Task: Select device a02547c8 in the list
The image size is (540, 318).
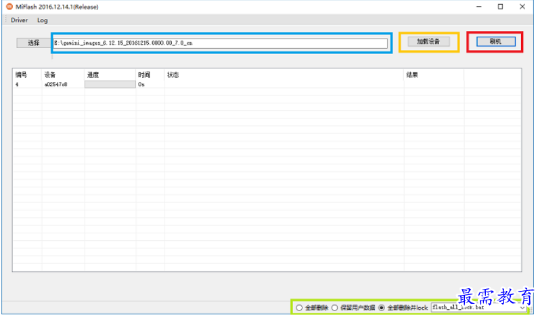Action: pyautogui.click(x=55, y=85)
